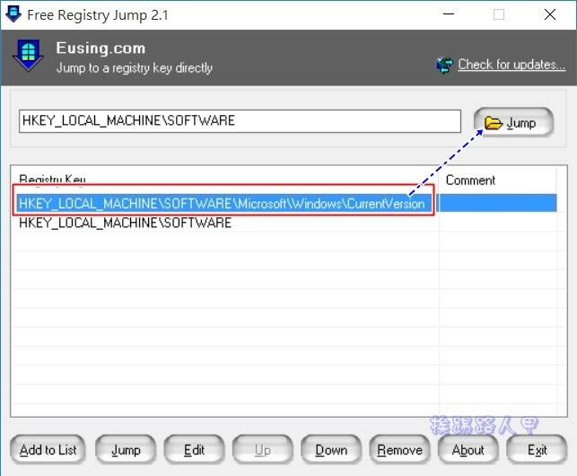Screen dimensions: 577x476
Task: Click the Up button
Action: (x=262, y=449)
